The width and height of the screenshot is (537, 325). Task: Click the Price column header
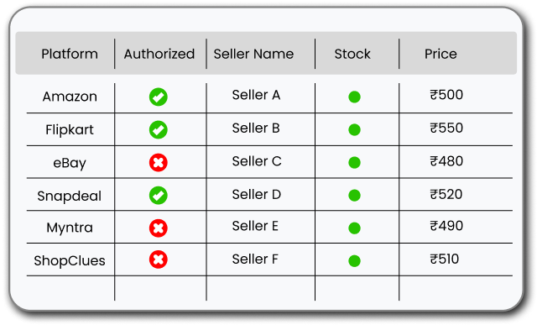(441, 54)
